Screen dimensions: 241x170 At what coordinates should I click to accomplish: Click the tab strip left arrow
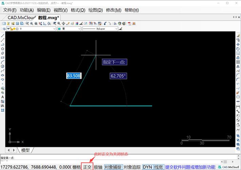click(x=234, y=17)
